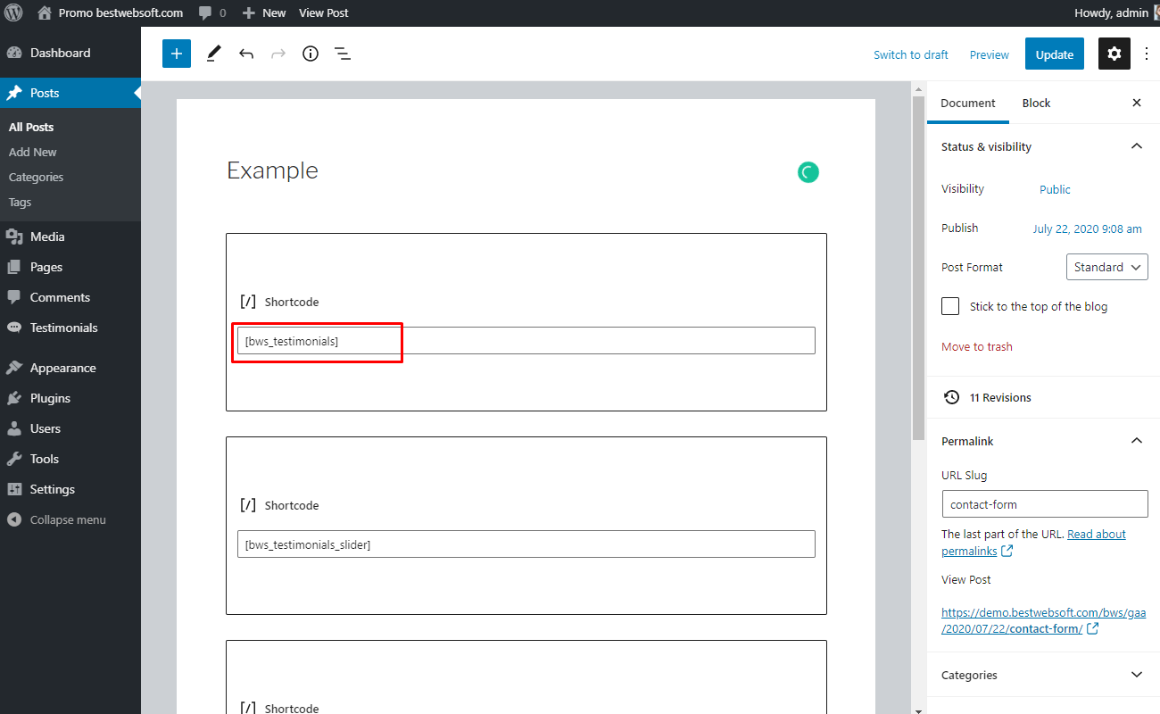
Task: Open the New content menu
Action: [264, 12]
